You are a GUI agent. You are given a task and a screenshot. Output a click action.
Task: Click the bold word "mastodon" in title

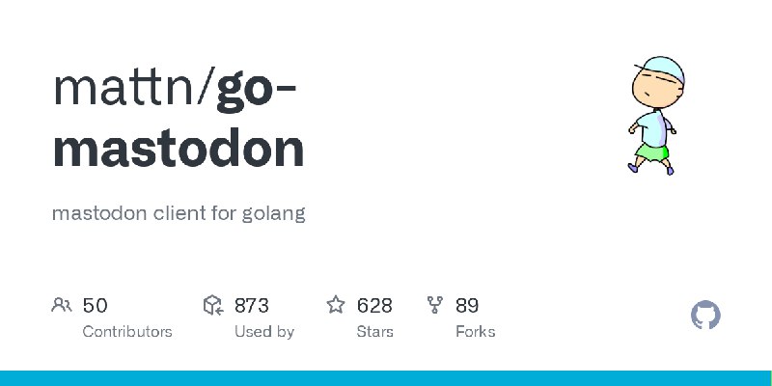179,151
